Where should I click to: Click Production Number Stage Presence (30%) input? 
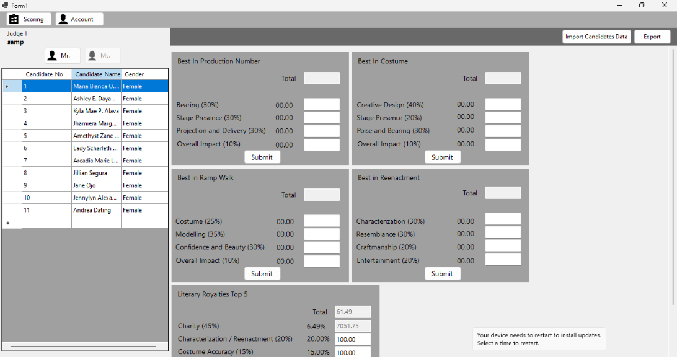pos(322,117)
